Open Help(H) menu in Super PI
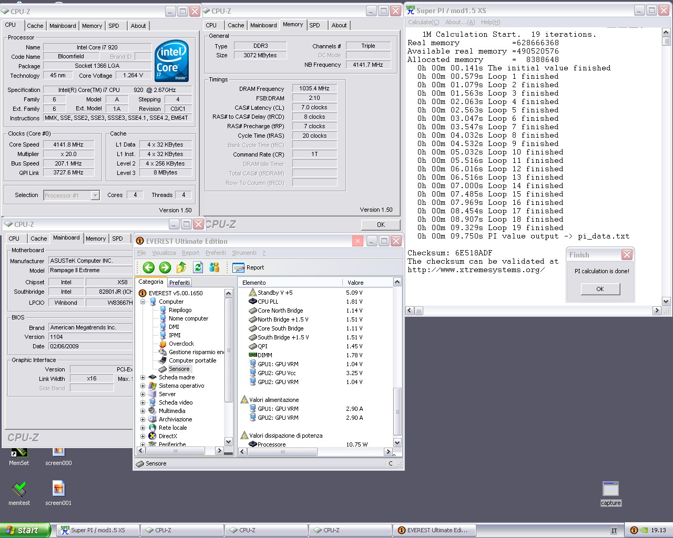 click(491, 22)
